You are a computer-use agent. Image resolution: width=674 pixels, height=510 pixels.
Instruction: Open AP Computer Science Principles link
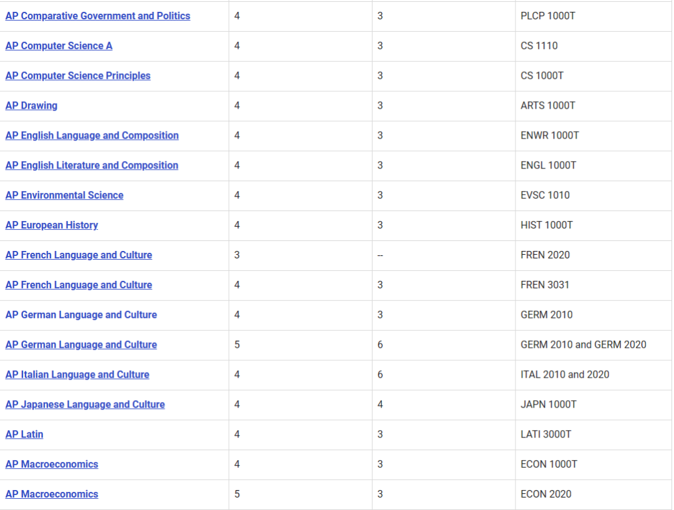tap(78, 76)
